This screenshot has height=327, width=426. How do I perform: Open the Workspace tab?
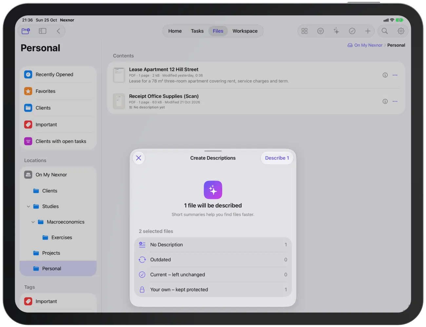[x=245, y=31]
